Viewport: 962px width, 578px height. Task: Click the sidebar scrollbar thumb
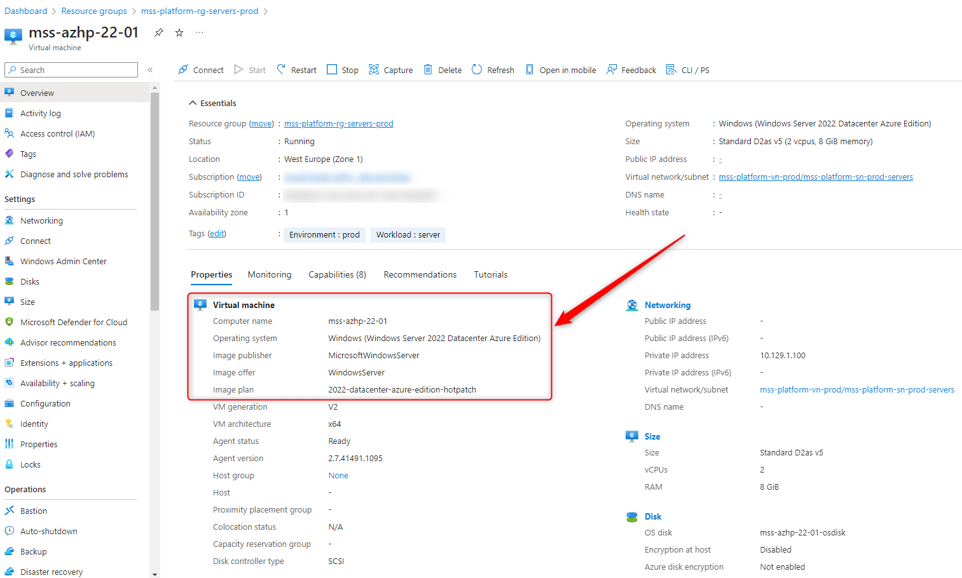click(155, 202)
